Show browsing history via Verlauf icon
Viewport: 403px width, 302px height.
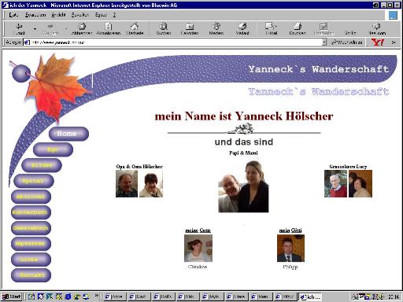(x=242, y=26)
